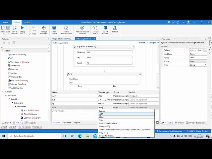Image resolution: width=212 pixels, height=159 pixels.
Task: Open the user account icon
Action: coord(188,22)
